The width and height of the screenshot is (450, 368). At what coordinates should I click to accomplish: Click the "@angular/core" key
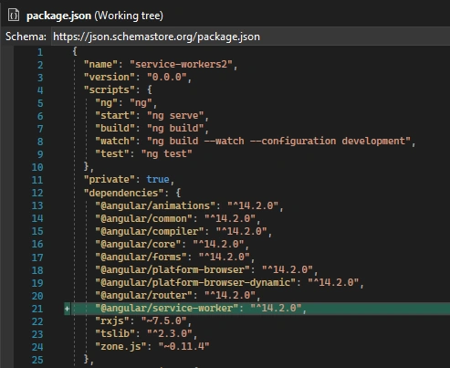(x=138, y=244)
